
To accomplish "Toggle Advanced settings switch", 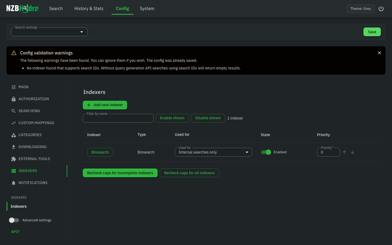I will (14, 220).
